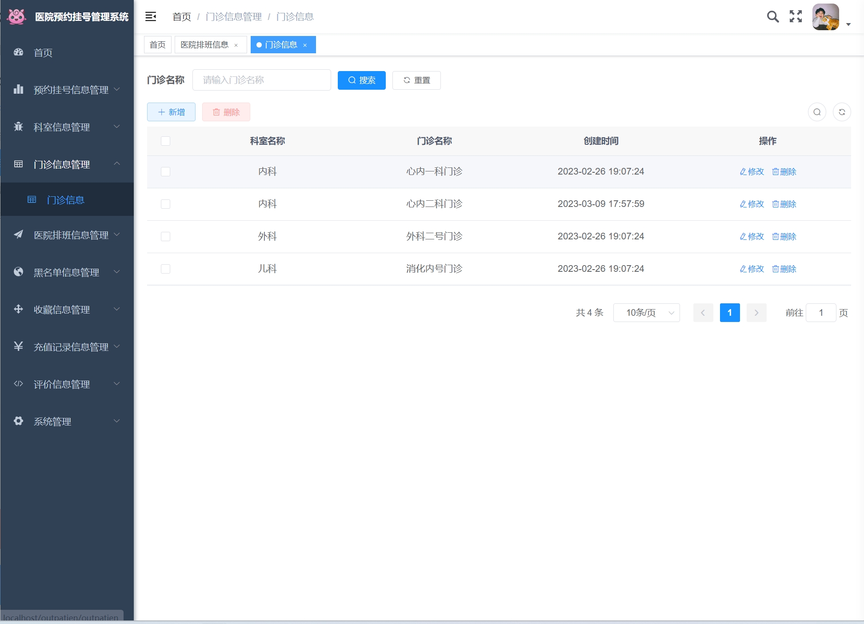
Task: Expand the 医院排班信息管理 menu chevron
Action: tap(117, 234)
